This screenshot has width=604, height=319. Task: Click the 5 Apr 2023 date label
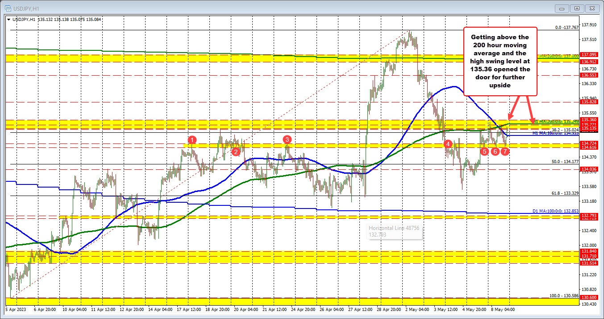click(x=17, y=309)
